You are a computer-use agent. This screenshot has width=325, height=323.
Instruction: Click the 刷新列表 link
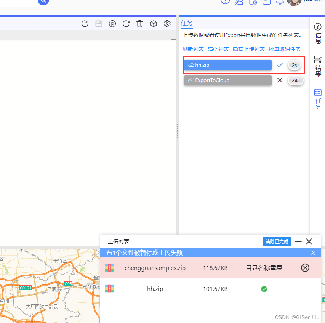tap(193, 49)
